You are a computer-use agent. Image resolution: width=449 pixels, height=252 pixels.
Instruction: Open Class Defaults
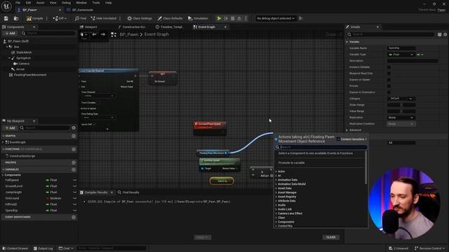coord(170,18)
